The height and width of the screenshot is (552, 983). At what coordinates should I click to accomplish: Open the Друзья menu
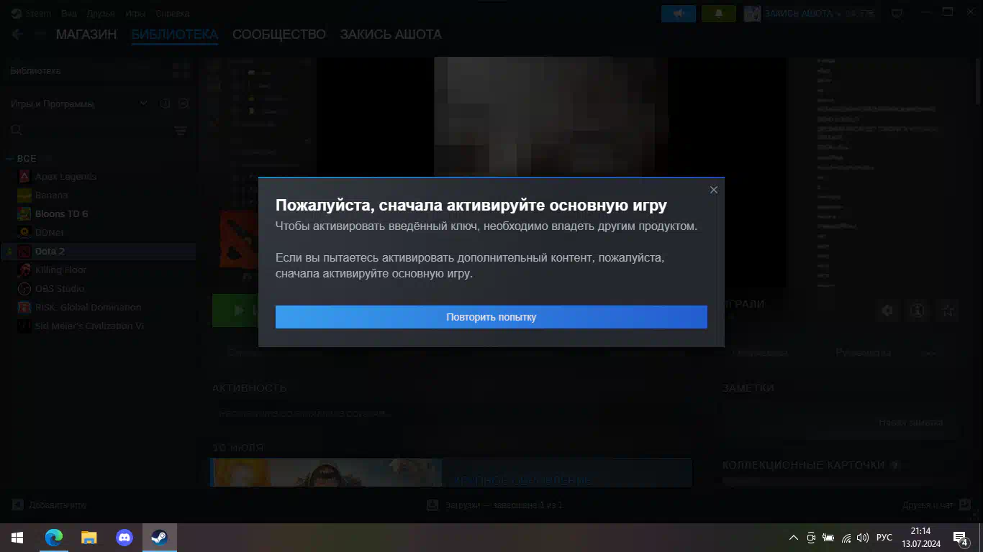(x=101, y=14)
